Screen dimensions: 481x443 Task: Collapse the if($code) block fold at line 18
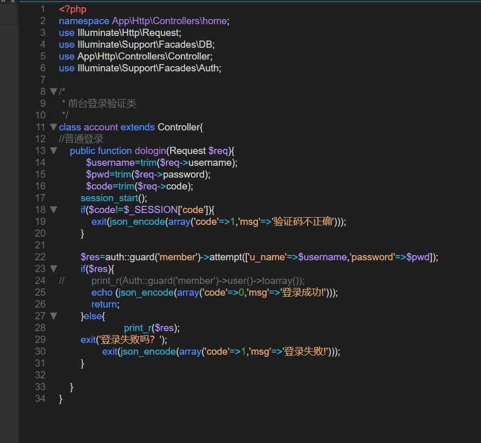point(54,209)
